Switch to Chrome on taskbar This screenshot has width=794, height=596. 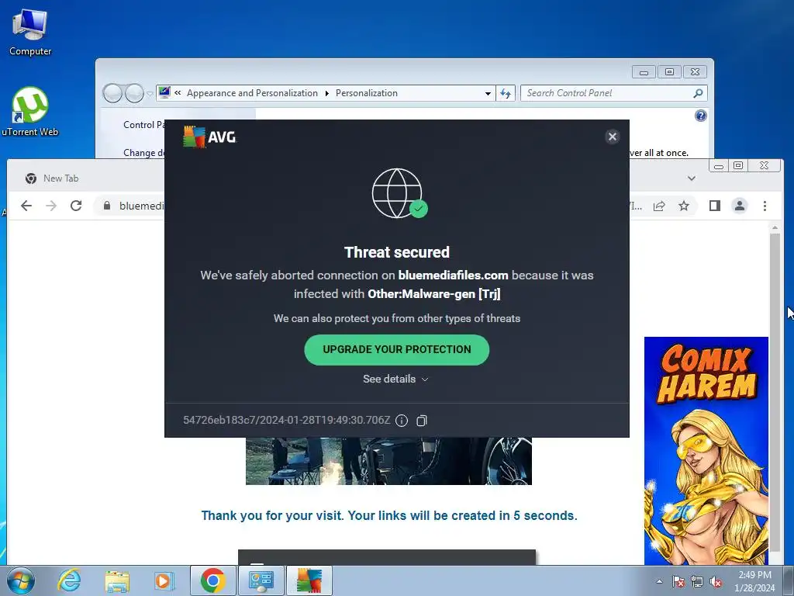coord(212,580)
